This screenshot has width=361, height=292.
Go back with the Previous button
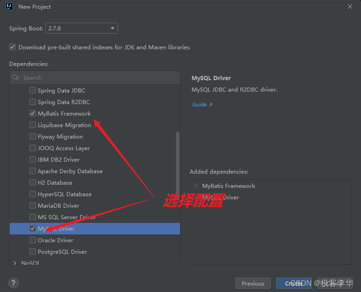coord(253,283)
